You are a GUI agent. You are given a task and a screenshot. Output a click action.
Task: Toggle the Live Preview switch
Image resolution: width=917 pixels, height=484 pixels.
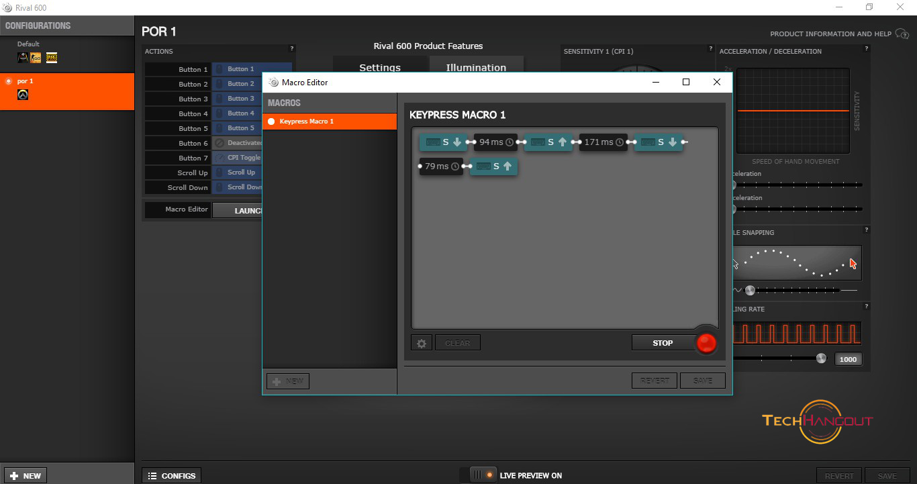coord(483,475)
